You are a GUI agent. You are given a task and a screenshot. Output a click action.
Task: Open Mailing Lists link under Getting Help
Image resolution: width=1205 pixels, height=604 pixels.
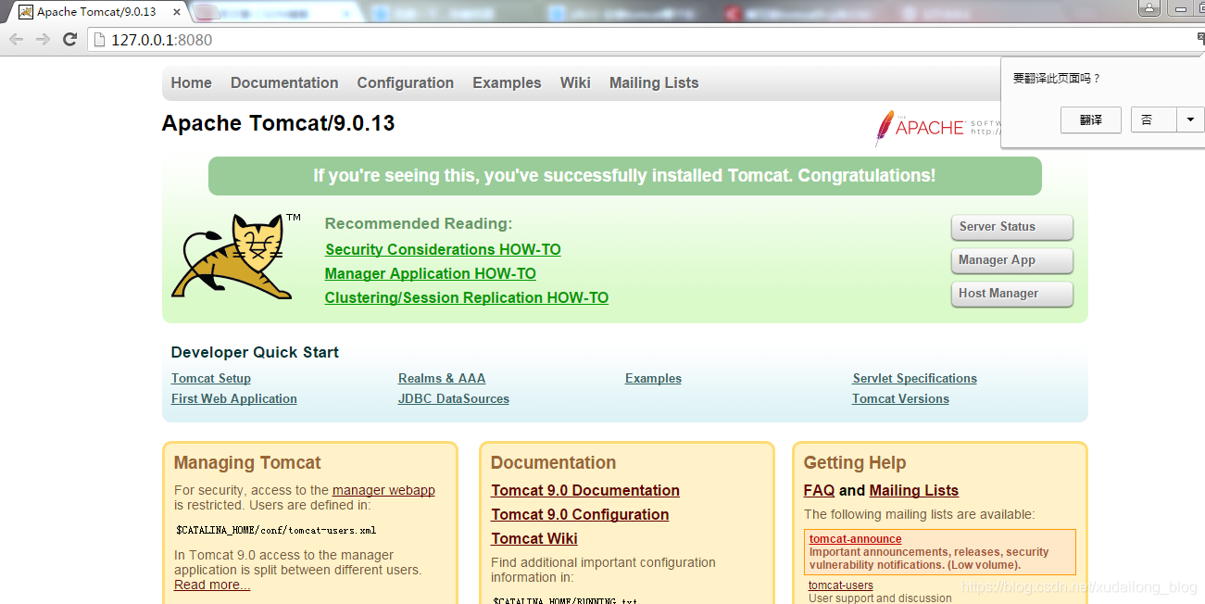[x=914, y=490]
